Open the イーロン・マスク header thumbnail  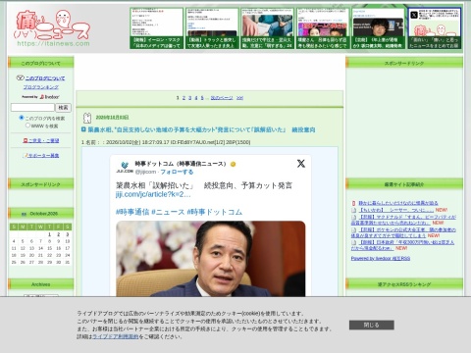coord(156,28)
